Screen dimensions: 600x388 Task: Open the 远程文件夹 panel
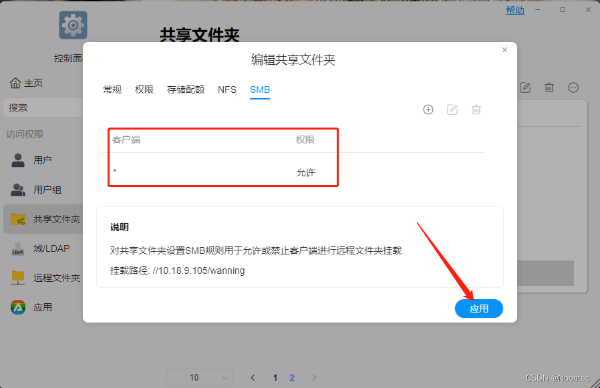pyautogui.click(x=29, y=277)
